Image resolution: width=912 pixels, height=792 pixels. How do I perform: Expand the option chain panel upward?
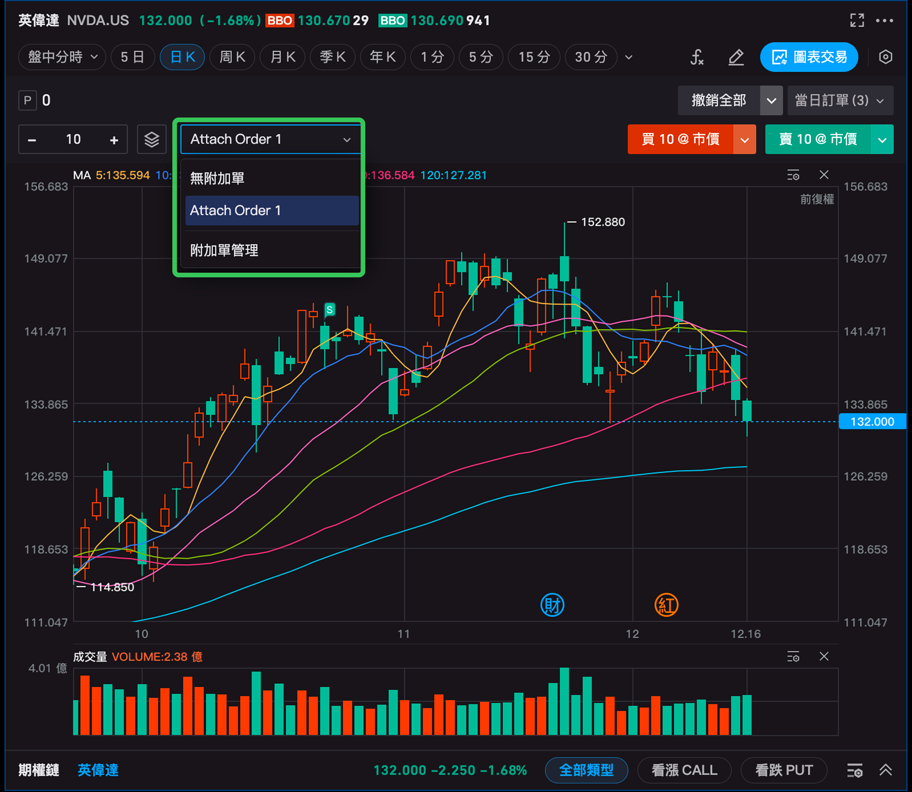coord(885,770)
